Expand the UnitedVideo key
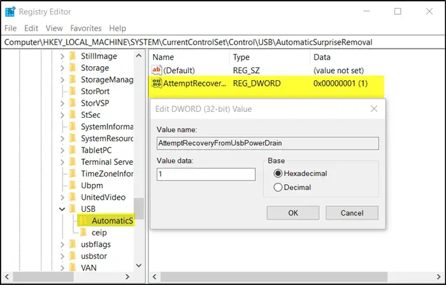This screenshot has height=285, width=446. 62,197
